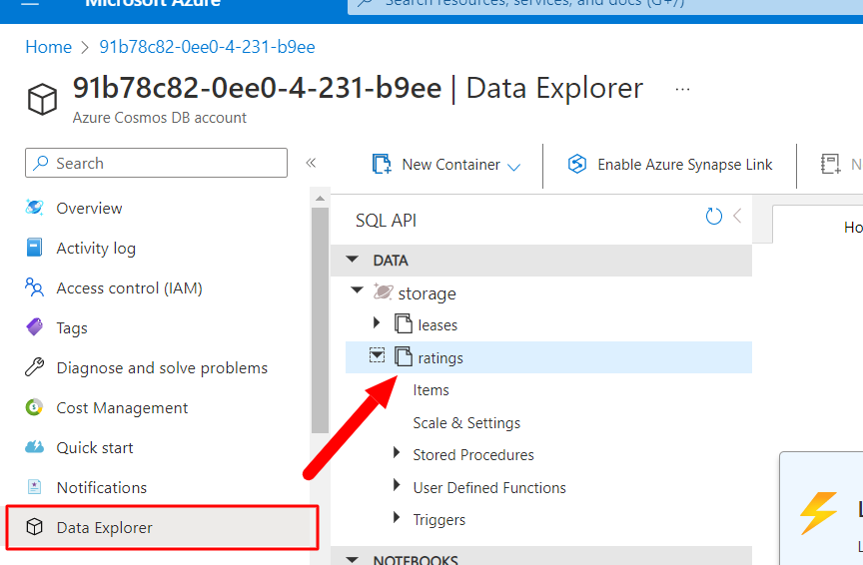The image size is (863, 565).
Task: Select Data Explorer menu item
Action: pyautogui.click(x=163, y=527)
